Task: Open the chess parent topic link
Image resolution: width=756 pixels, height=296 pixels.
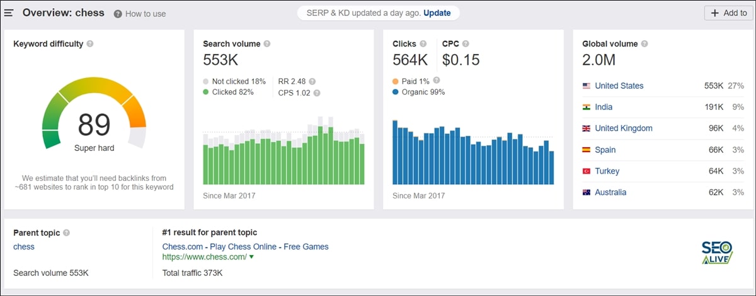Action: click(24, 247)
